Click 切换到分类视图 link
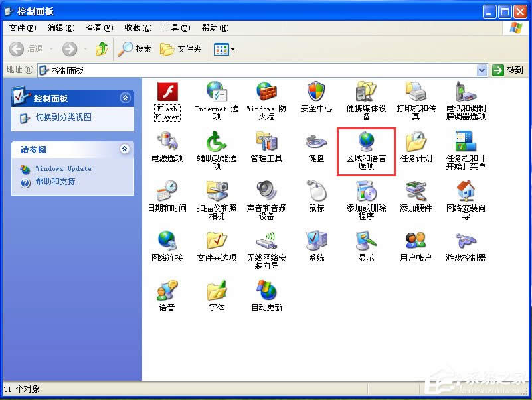Viewport: 532px width, 400px height. click(64, 117)
